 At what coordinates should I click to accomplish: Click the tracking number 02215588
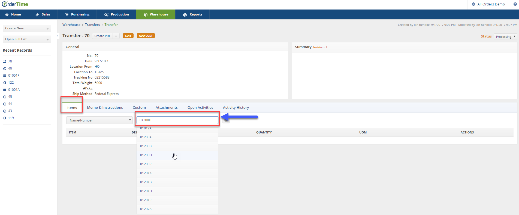(x=102, y=77)
